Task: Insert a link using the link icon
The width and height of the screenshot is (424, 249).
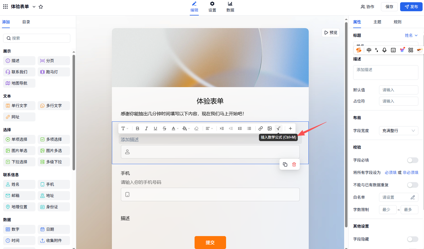Action: 261,128
